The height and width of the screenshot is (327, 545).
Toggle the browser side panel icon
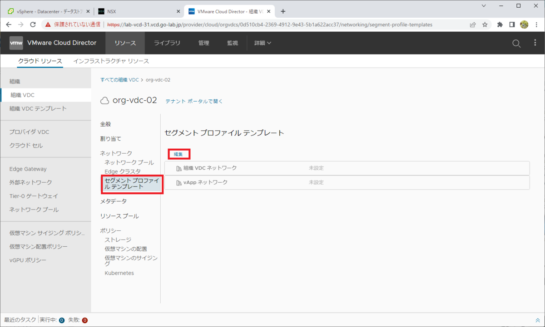point(512,24)
